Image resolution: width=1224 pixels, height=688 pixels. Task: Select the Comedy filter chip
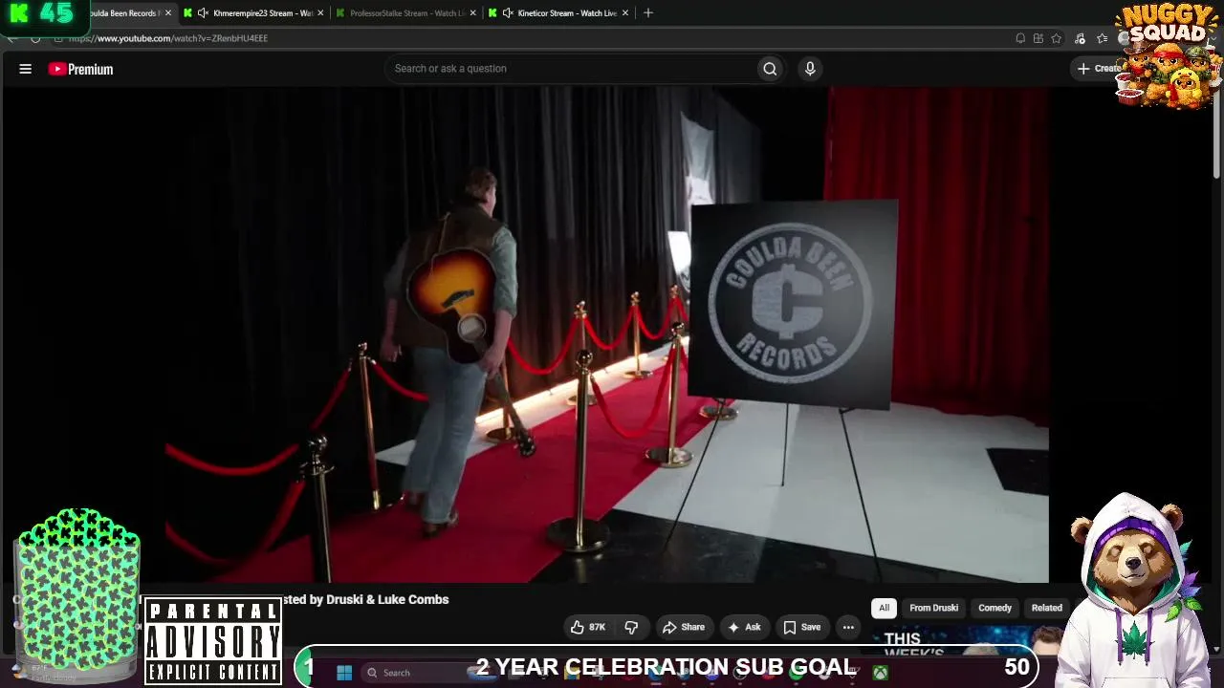(994, 608)
